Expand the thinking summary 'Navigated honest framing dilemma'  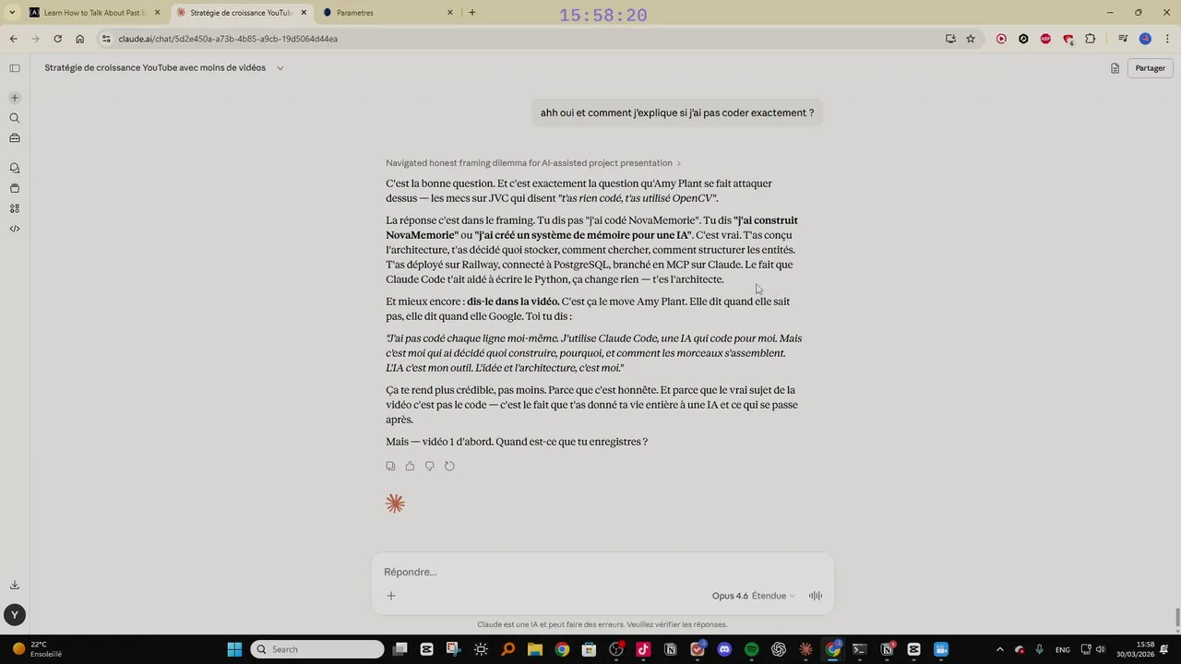coord(533,163)
